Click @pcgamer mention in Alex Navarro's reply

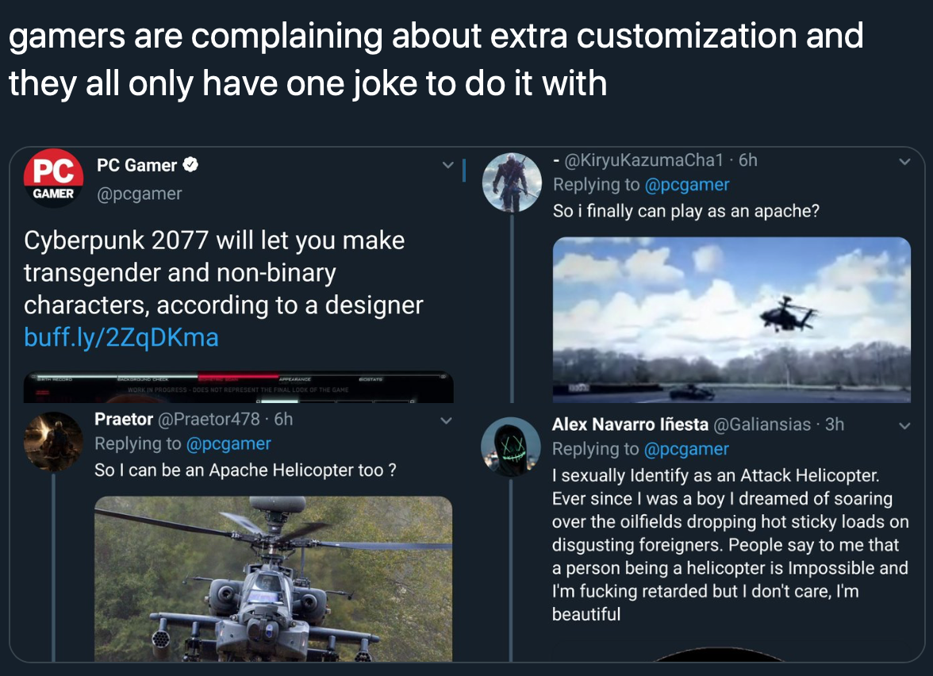point(686,449)
